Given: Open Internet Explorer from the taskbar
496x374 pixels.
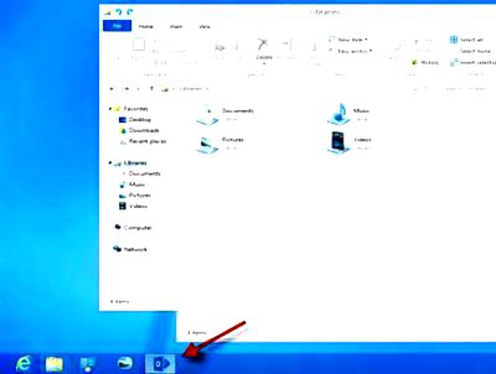Looking at the screenshot, I should click(24, 363).
